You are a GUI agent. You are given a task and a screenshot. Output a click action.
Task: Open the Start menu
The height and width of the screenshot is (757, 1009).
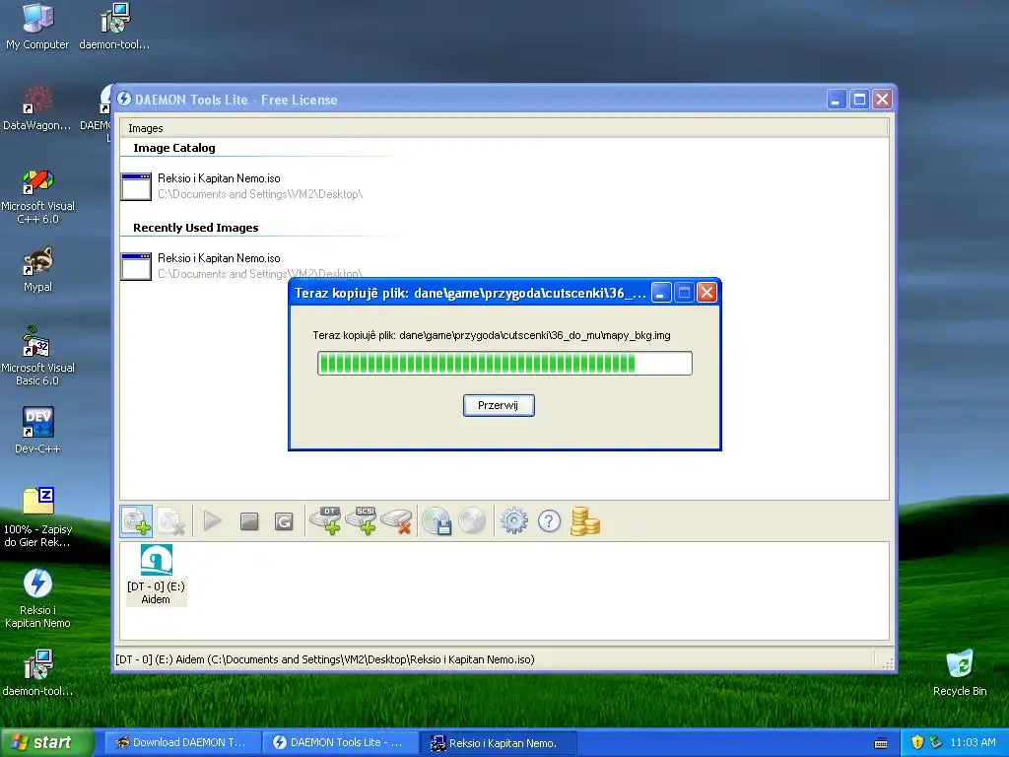[x=46, y=743]
